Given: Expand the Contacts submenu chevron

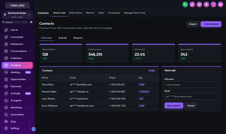Looking at the screenshot, I should click(x=30, y=65).
